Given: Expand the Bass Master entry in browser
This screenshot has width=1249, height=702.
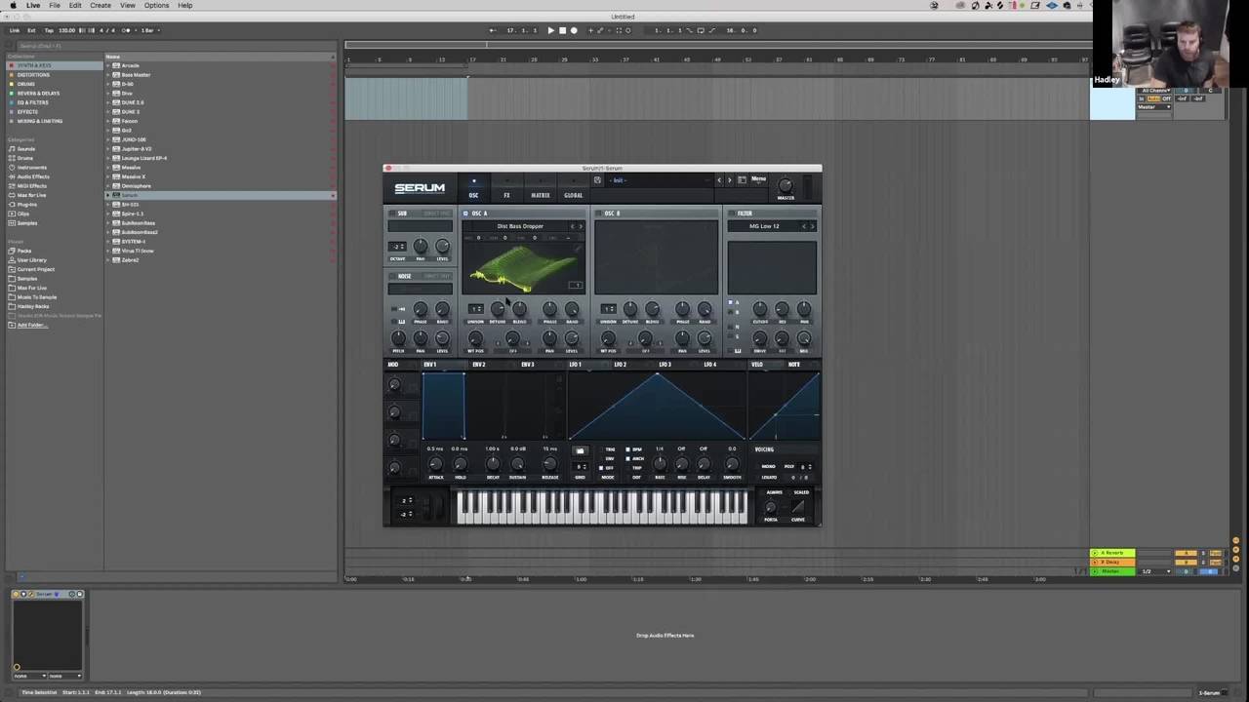Looking at the screenshot, I should [x=108, y=75].
